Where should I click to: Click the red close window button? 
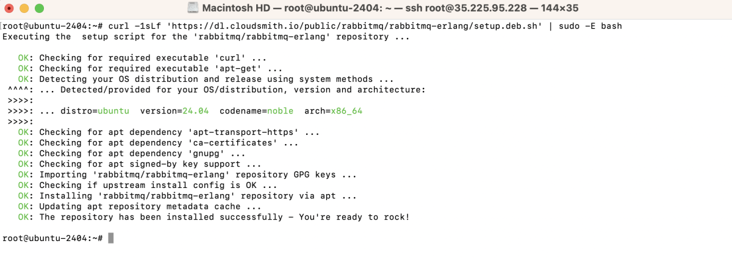(x=11, y=9)
